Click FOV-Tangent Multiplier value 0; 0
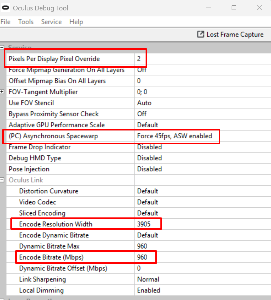 click(x=142, y=92)
